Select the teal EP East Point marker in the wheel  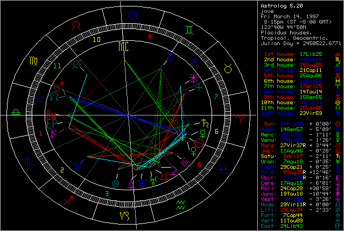pyautogui.click(x=52, y=124)
